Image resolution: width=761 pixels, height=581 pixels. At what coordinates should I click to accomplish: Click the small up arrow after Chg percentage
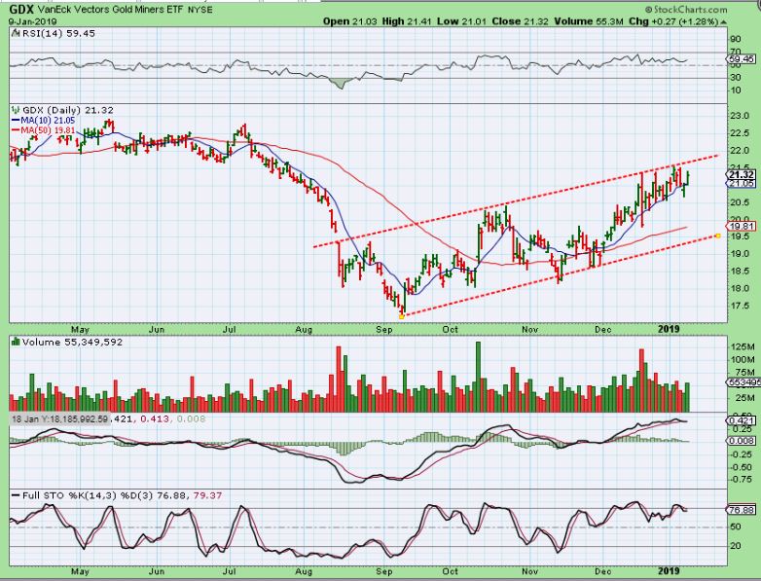724,21
